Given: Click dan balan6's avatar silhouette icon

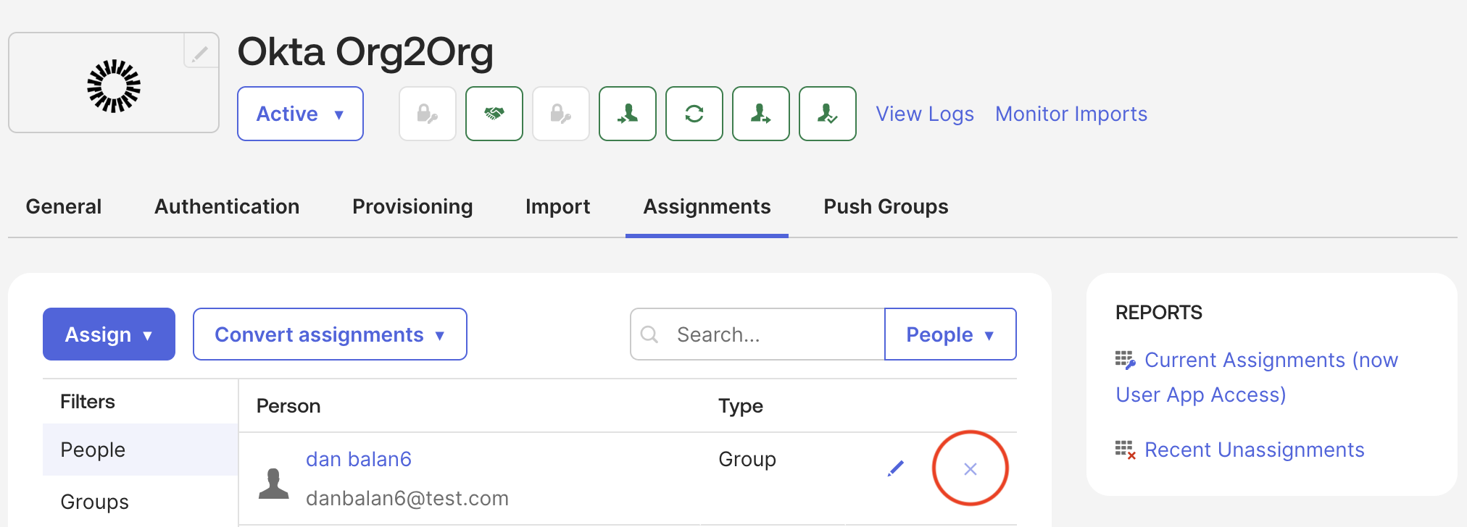Looking at the screenshot, I should click(x=274, y=484).
